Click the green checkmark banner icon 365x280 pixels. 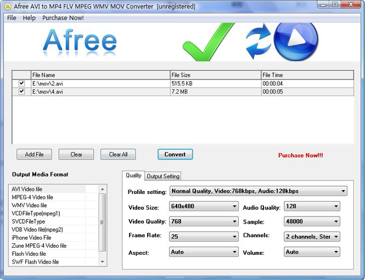pyautogui.click(x=208, y=42)
